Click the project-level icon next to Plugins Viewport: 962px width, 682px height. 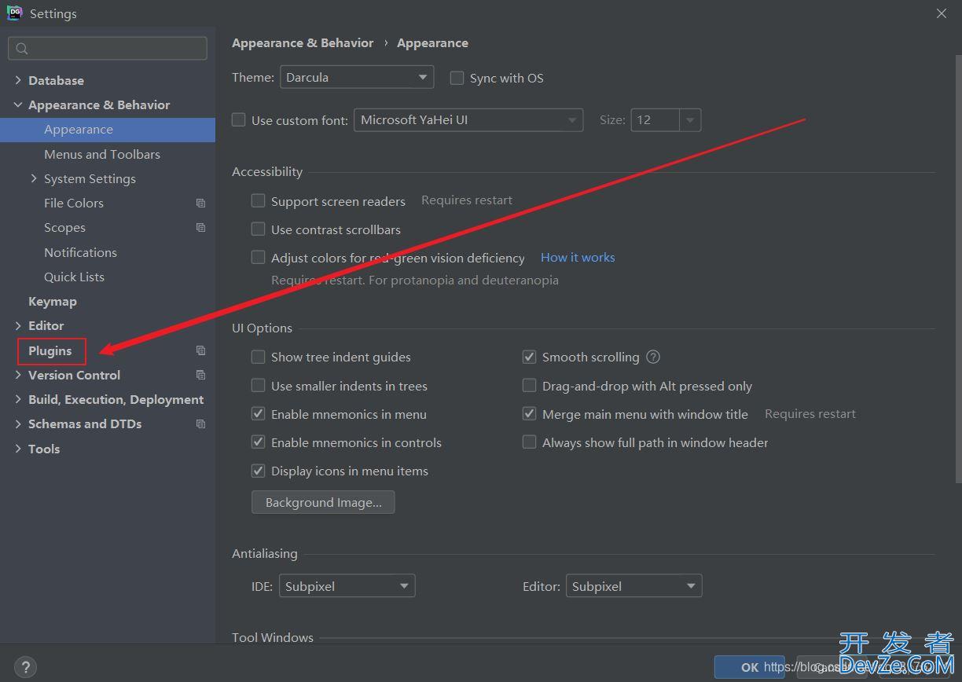[x=200, y=350]
